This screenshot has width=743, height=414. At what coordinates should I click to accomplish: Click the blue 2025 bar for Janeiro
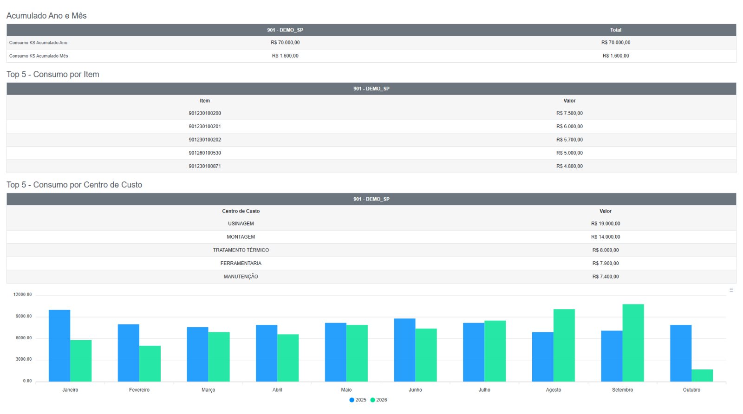[59, 346]
